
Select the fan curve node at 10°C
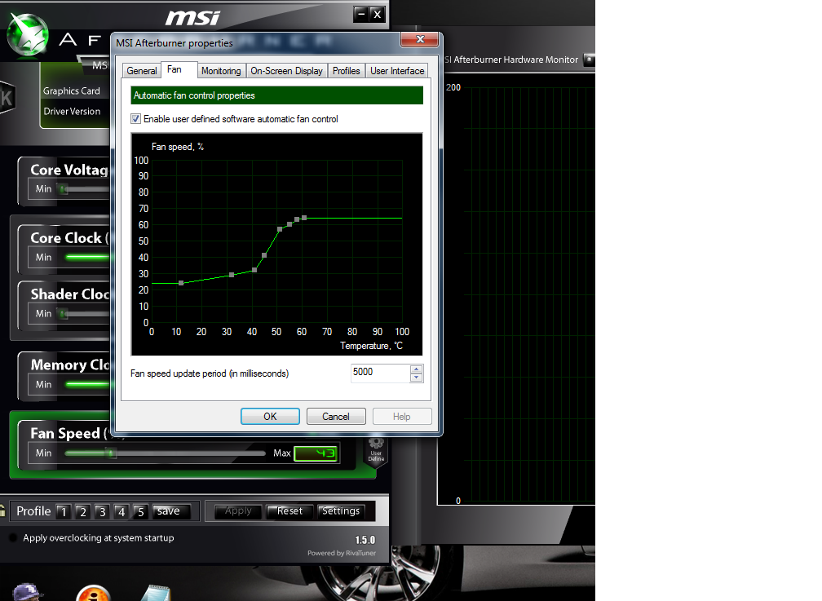click(x=181, y=283)
